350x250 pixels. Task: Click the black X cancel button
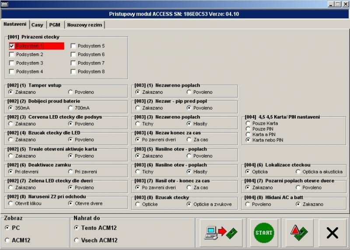(x=332, y=233)
